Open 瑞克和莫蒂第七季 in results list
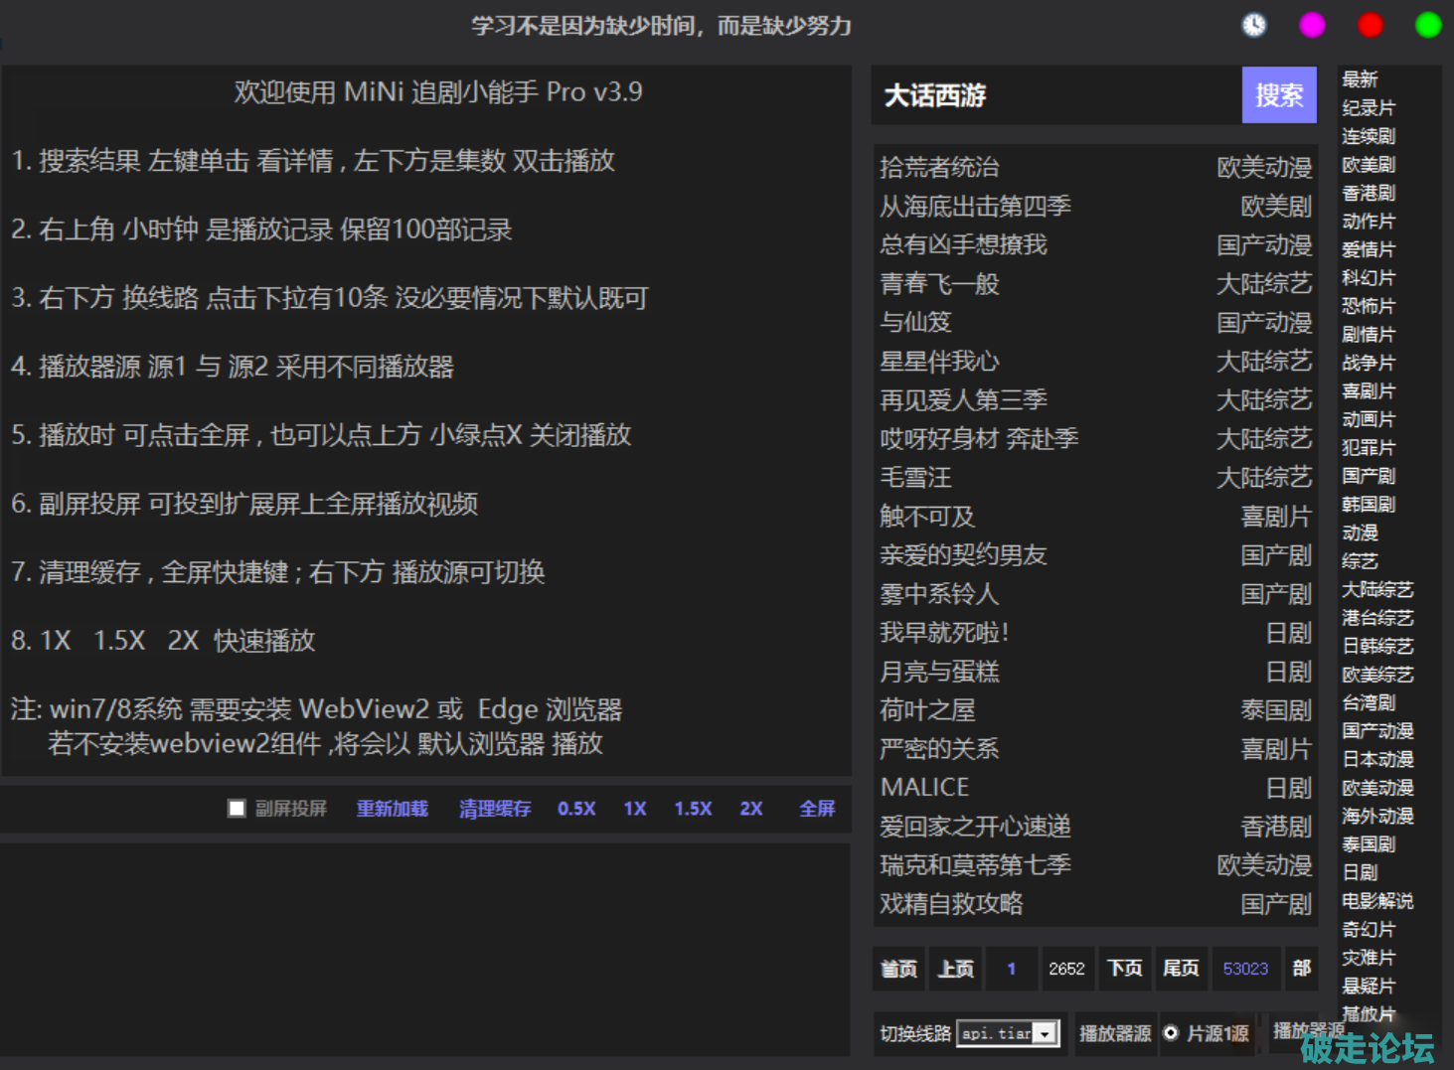 click(x=975, y=865)
